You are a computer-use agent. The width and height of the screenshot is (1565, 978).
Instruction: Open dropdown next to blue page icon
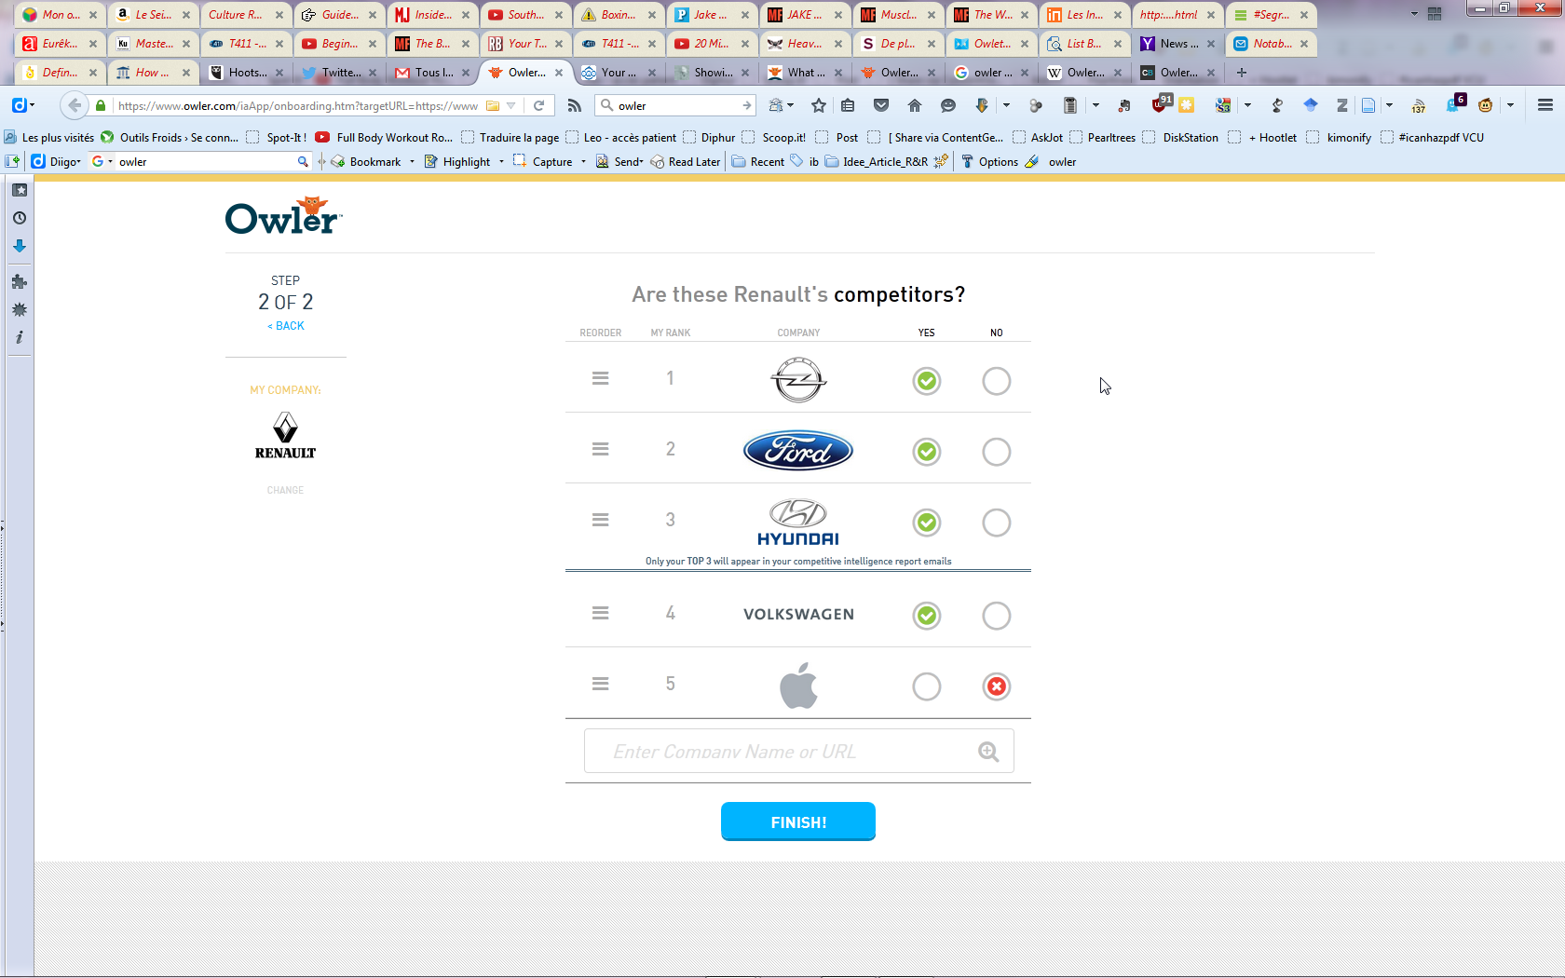click(1389, 105)
